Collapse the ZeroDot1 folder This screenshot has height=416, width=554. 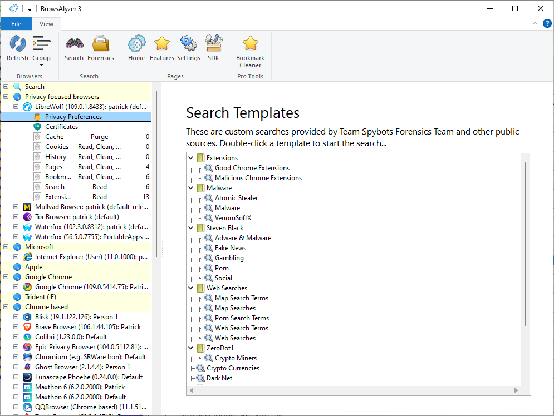click(x=191, y=348)
